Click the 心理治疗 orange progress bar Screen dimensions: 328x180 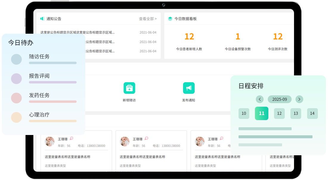pos(53,121)
